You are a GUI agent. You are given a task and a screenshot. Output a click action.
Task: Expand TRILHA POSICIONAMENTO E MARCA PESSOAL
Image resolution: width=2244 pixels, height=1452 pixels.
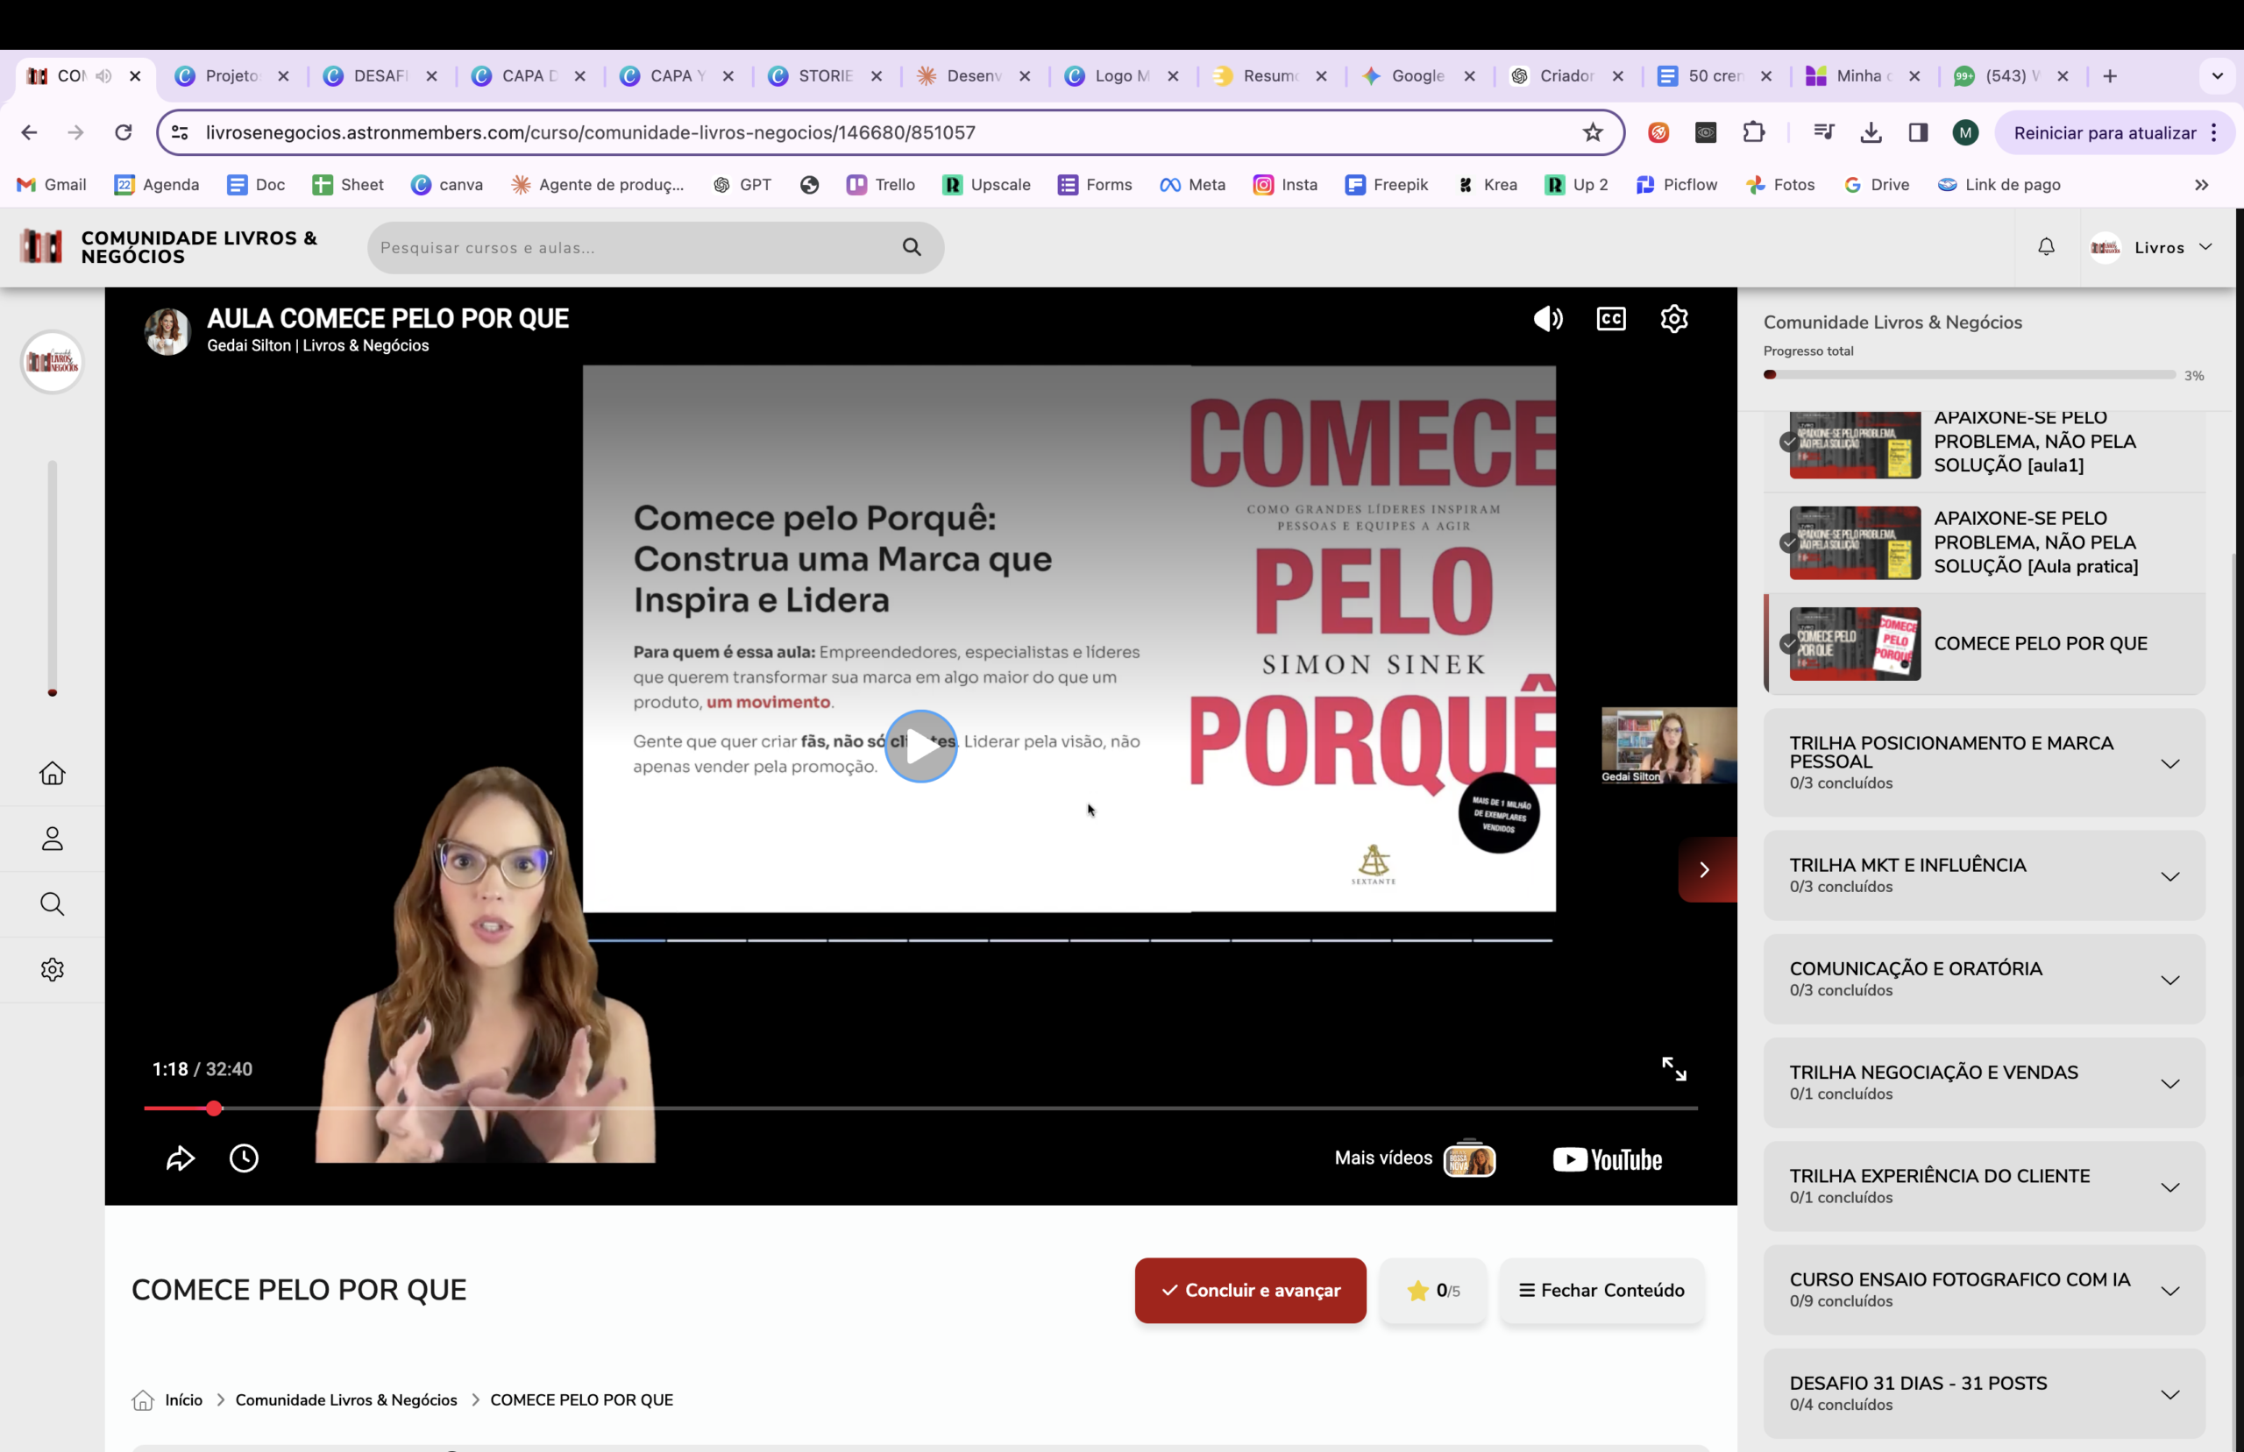(1984, 761)
